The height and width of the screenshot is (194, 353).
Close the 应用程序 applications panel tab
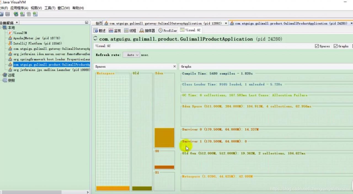pos(17,23)
